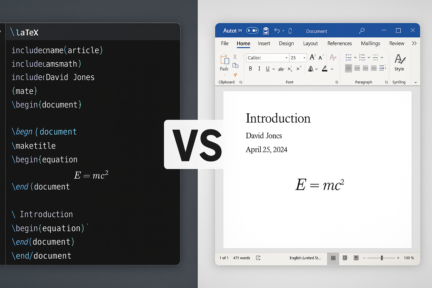Open the Paragraph dialog launcher
This screenshot has width=432, height=288.
point(386,82)
